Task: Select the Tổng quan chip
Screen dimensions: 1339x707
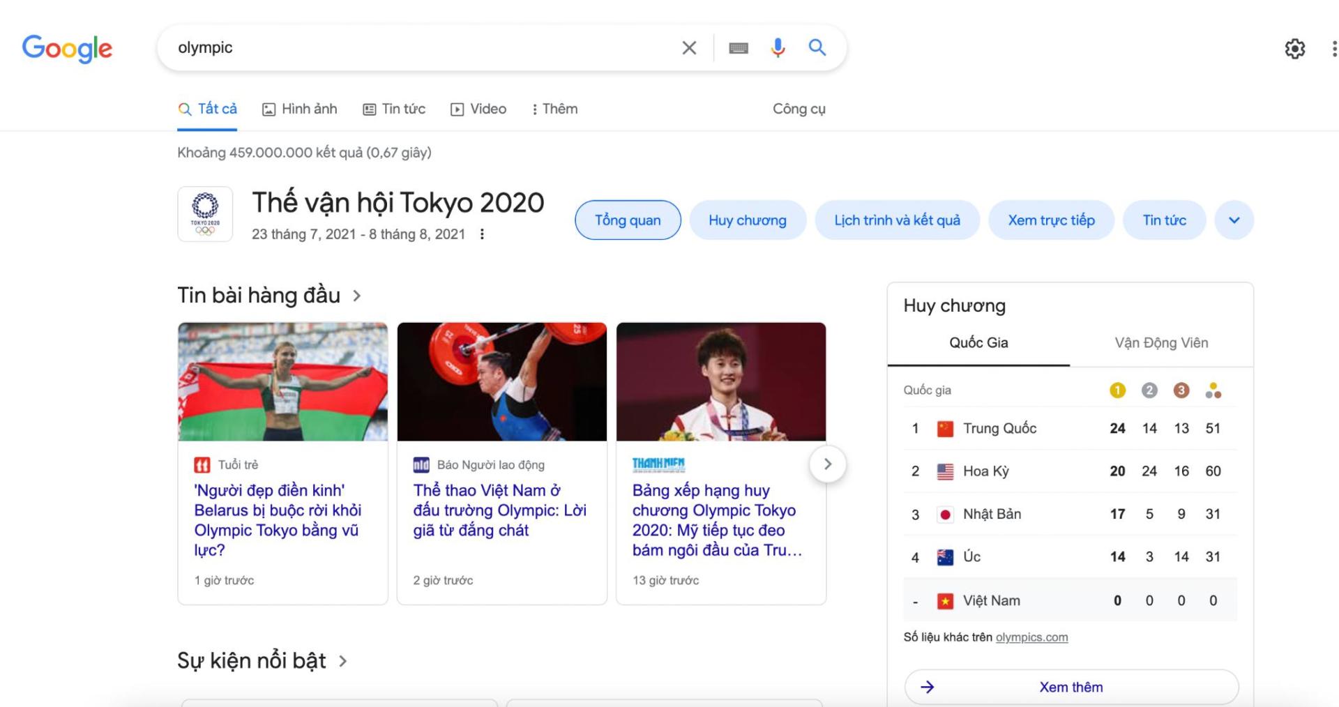Action: pos(628,220)
